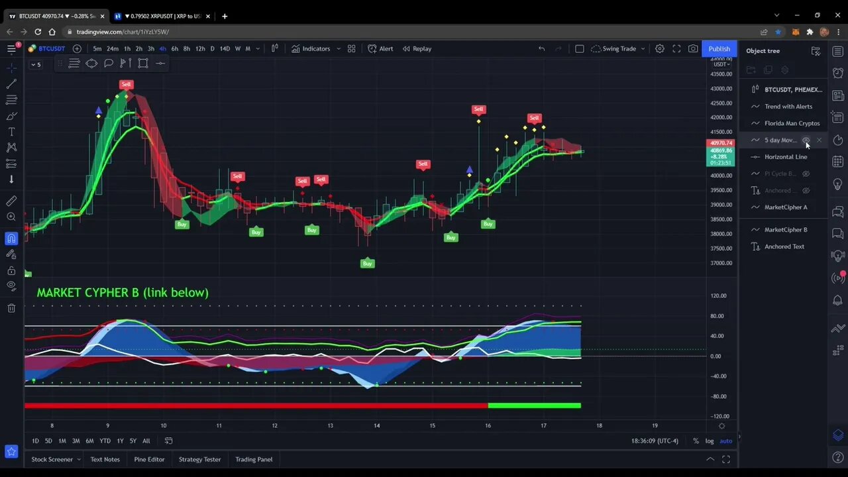Open the Ideas lightbulb panel
The height and width of the screenshot is (477, 848).
click(x=838, y=184)
